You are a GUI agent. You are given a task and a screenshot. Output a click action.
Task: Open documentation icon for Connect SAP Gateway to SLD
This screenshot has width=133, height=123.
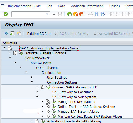click(42, 87)
